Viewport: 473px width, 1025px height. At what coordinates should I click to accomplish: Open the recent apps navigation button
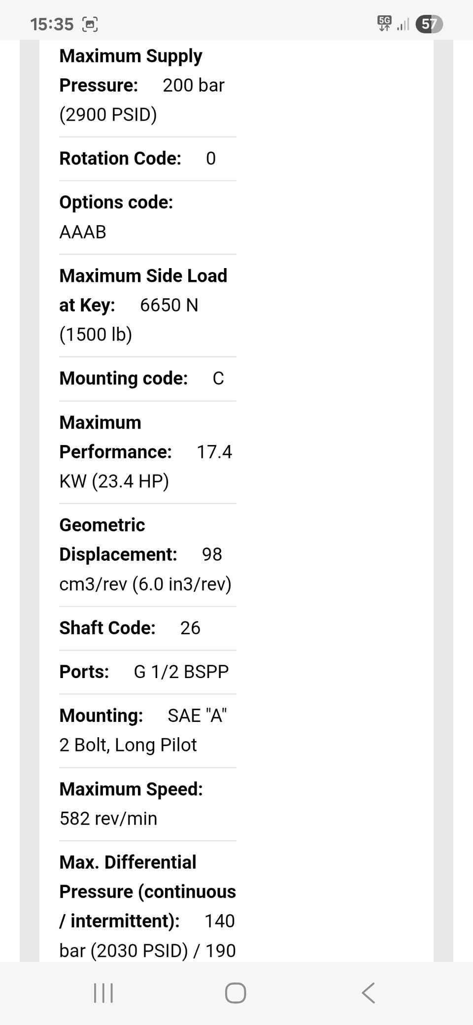click(103, 992)
